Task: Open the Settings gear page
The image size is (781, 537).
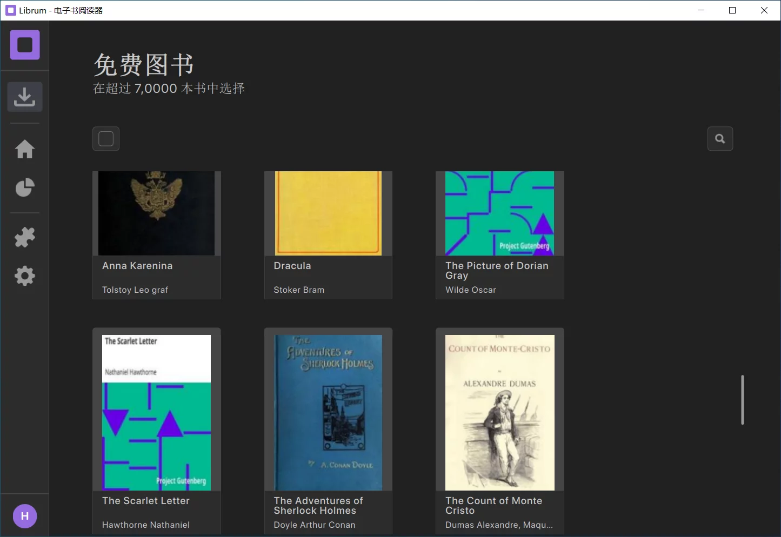Action: tap(25, 276)
